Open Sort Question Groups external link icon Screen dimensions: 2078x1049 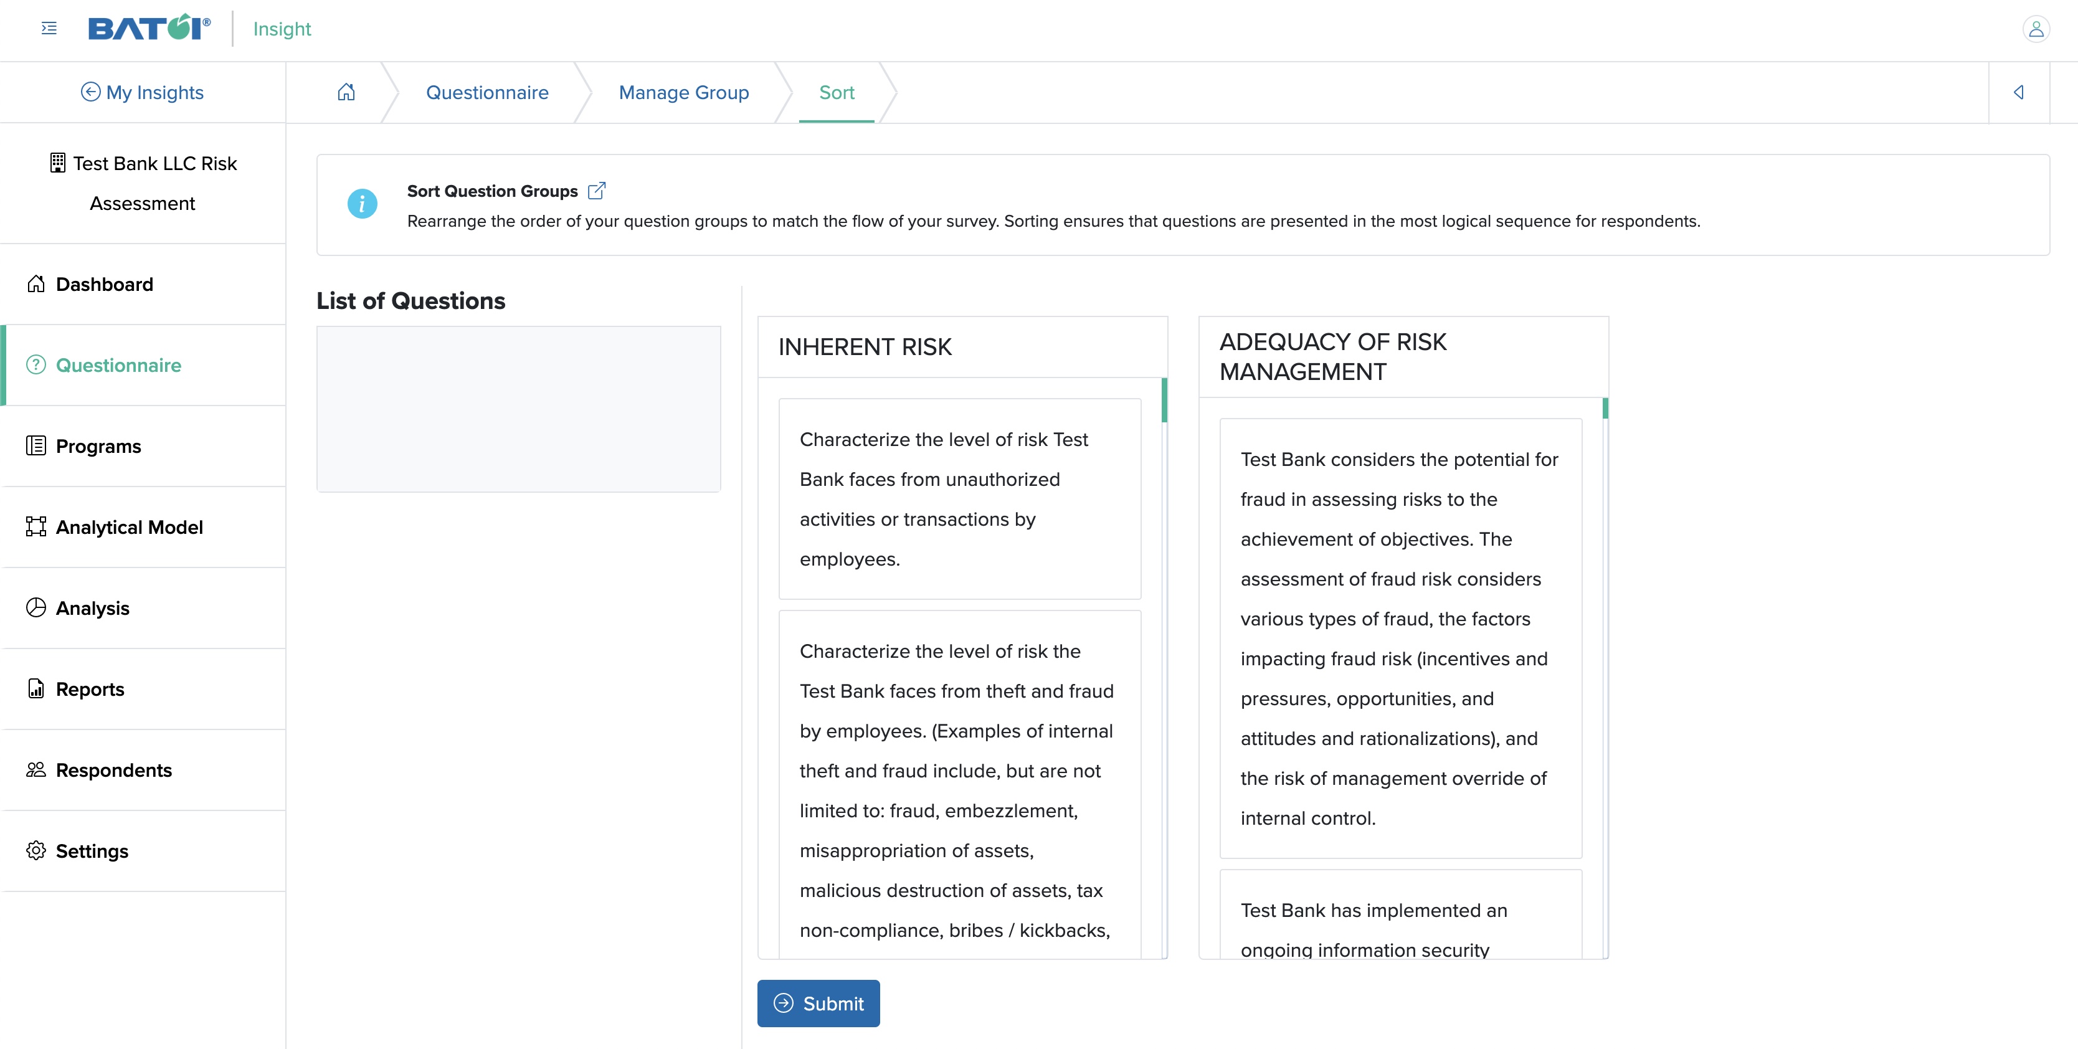(596, 191)
